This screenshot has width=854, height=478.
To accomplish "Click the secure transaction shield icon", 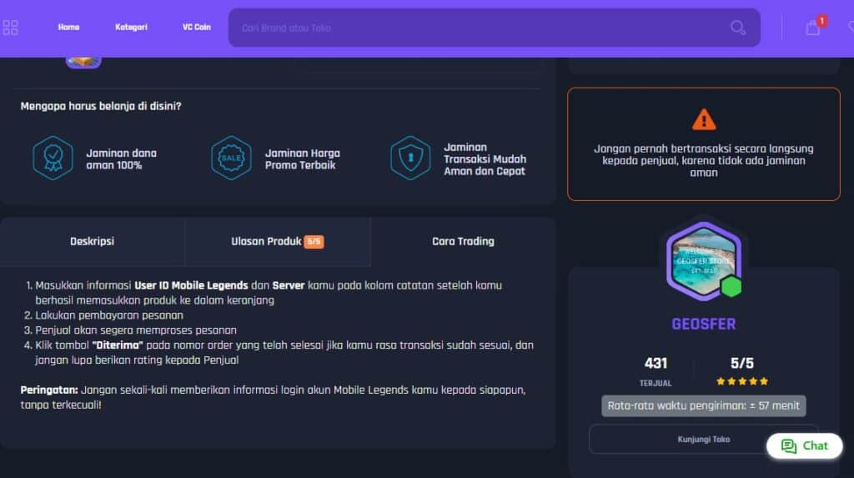I will point(410,158).
